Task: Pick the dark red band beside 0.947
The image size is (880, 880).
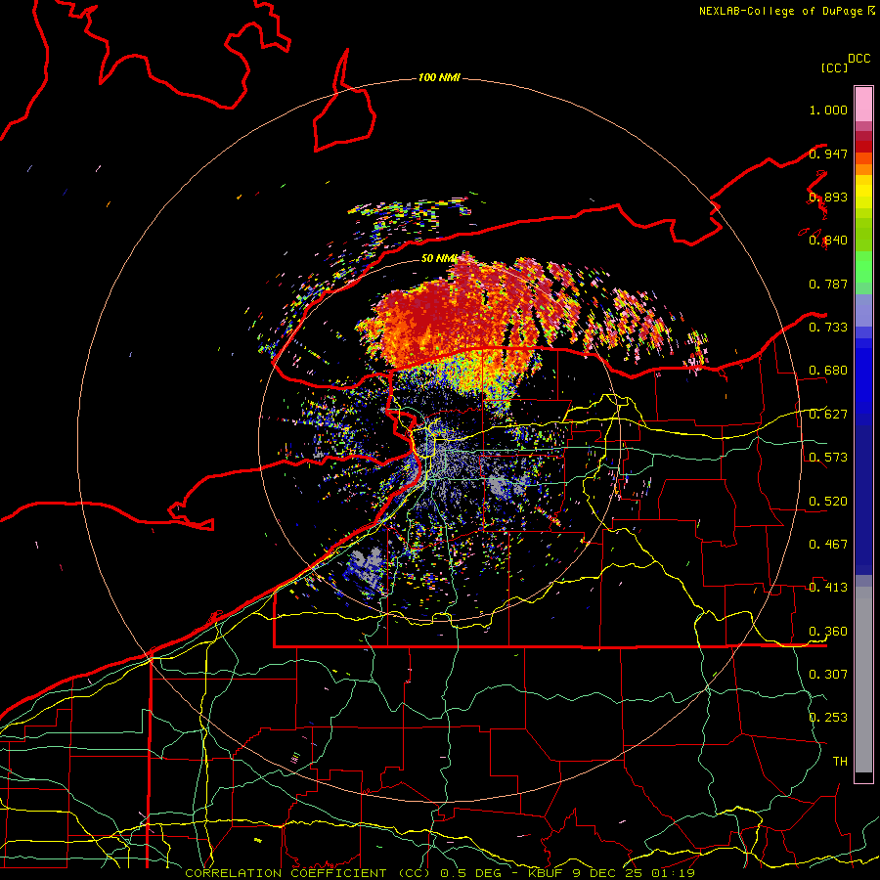Action: [x=863, y=147]
